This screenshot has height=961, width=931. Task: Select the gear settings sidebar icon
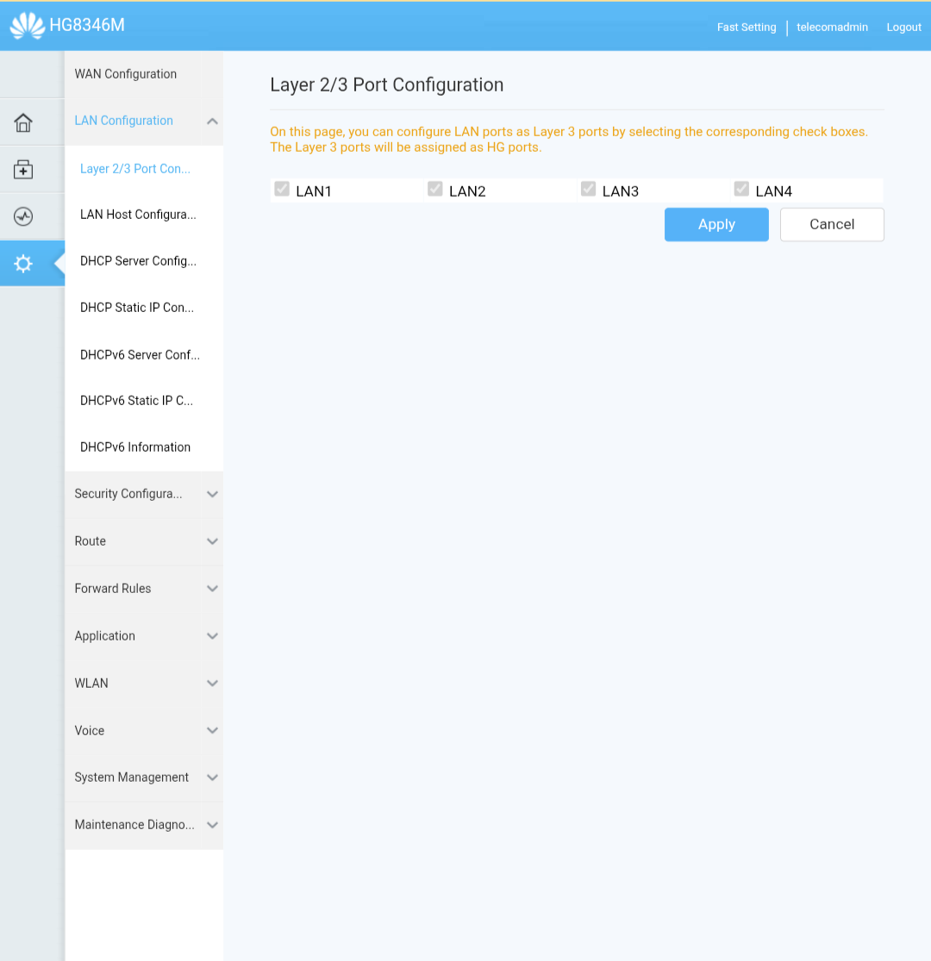(23, 264)
